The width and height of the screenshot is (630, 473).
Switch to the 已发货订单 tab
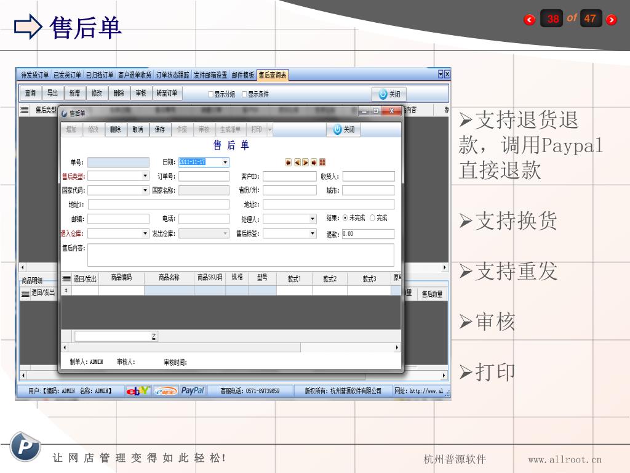coord(67,75)
